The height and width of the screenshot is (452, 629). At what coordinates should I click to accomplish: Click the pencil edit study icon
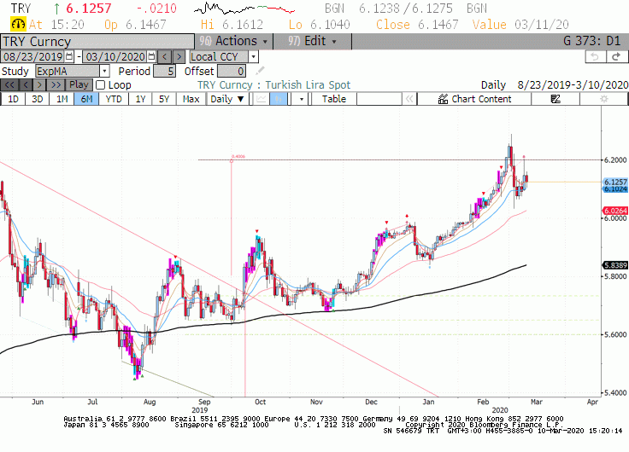pyautogui.click(x=260, y=71)
